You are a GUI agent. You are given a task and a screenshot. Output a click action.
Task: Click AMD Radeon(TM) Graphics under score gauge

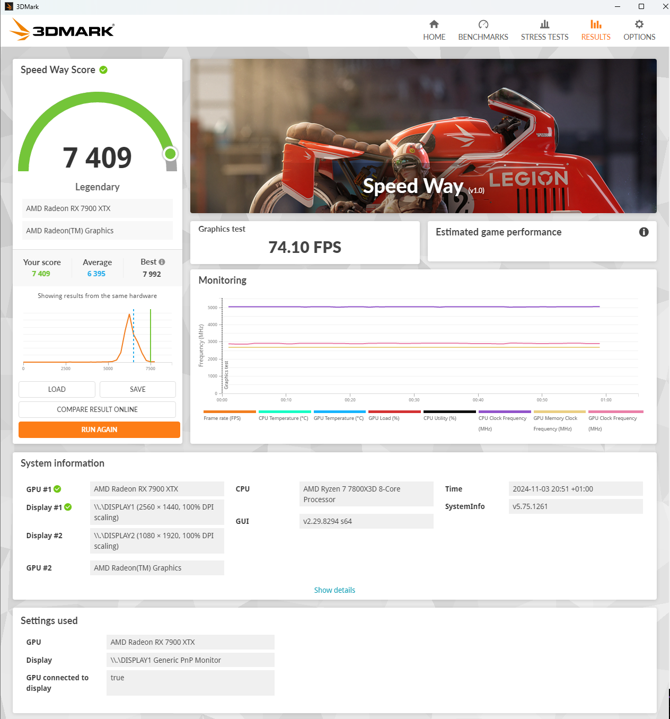pos(98,231)
